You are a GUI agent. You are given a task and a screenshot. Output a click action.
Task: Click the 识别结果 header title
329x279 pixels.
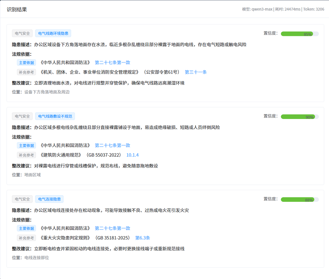(x=17, y=9)
